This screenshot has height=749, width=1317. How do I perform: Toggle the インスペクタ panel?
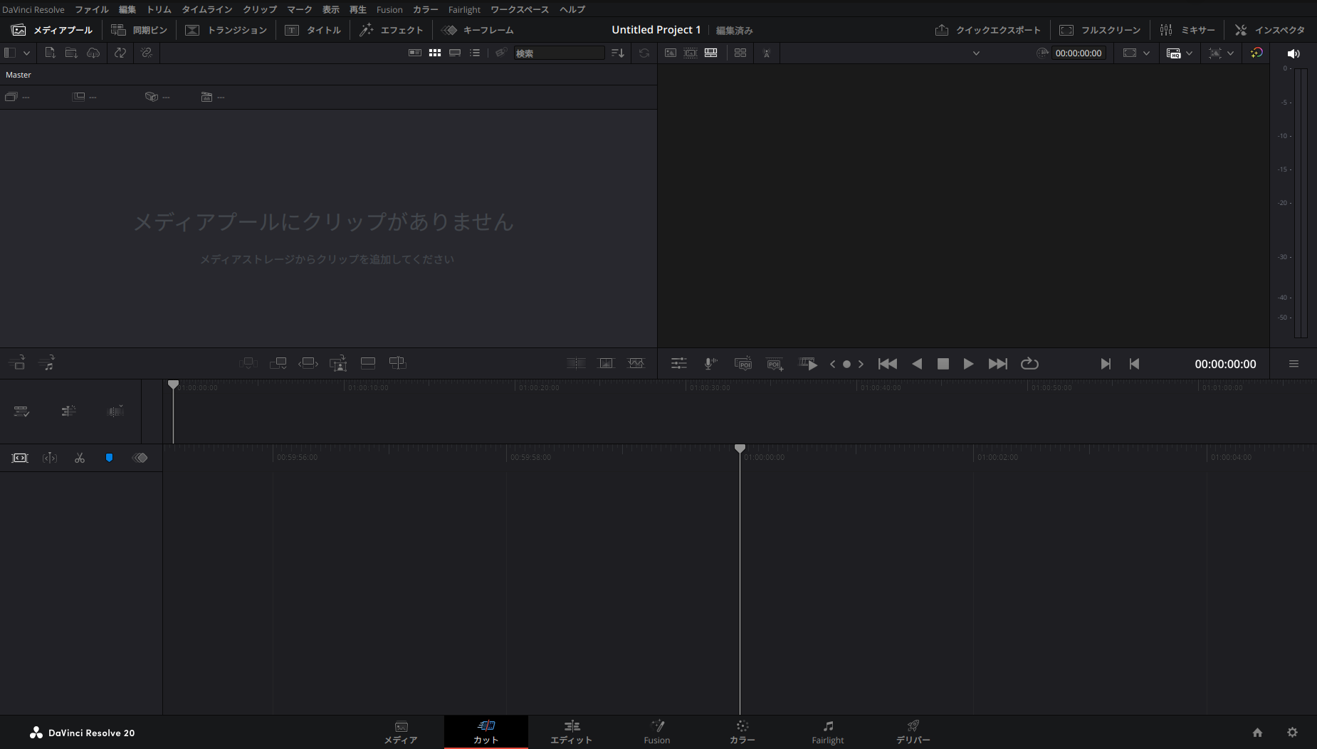coord(1270,30)
